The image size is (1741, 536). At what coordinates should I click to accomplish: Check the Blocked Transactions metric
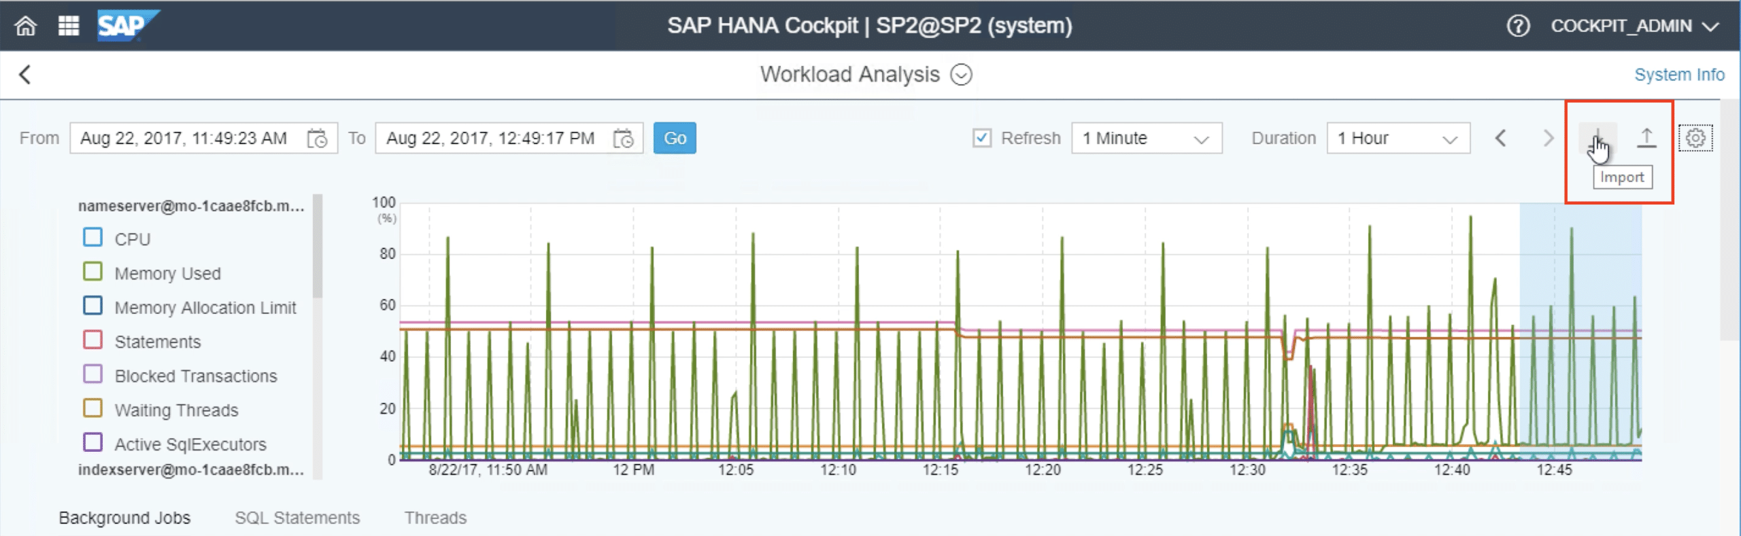pyautogui.click(x=93, y=375)
